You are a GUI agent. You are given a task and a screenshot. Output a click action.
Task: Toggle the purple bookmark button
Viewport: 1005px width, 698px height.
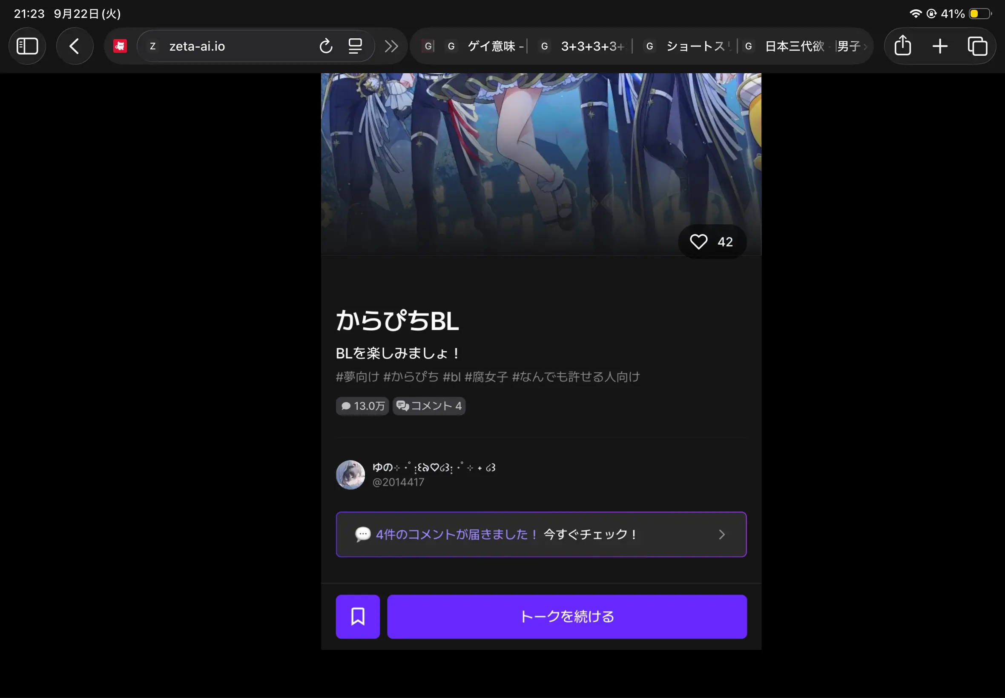tap(357, 616)
